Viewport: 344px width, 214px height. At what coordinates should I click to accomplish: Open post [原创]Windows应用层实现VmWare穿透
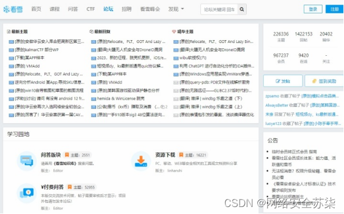[216, 74]
